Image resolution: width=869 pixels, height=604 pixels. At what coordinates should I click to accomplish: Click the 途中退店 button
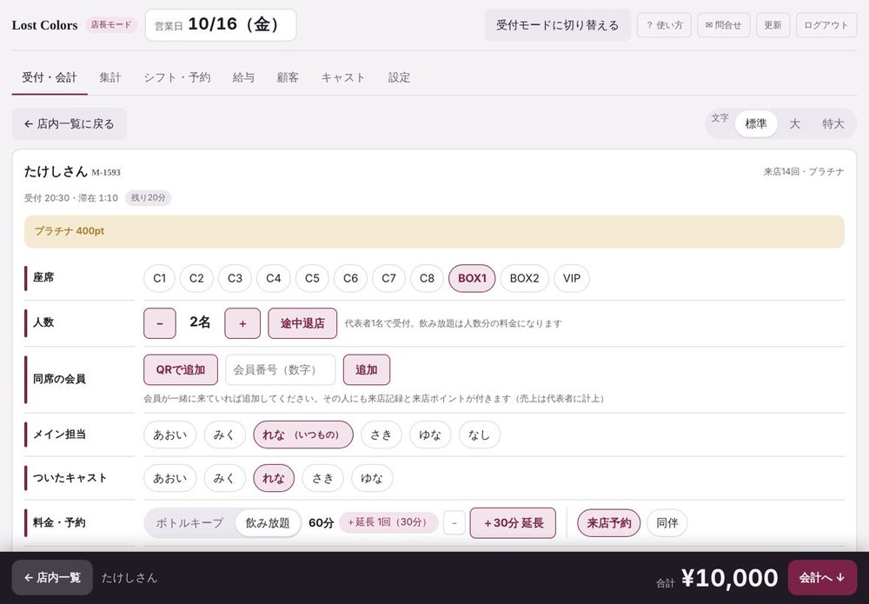click(302, 323)
